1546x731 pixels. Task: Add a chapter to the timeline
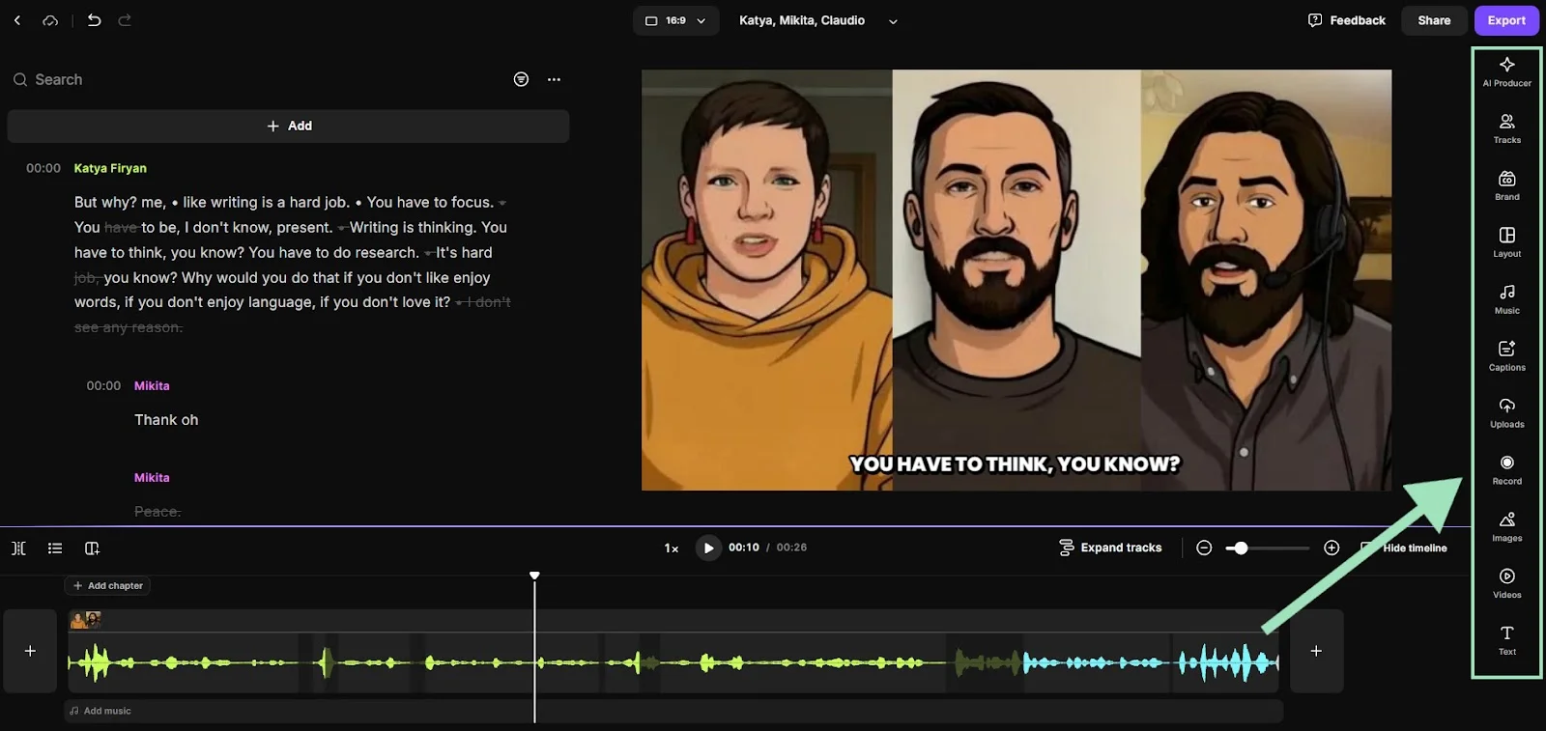(x=107, y=585)
